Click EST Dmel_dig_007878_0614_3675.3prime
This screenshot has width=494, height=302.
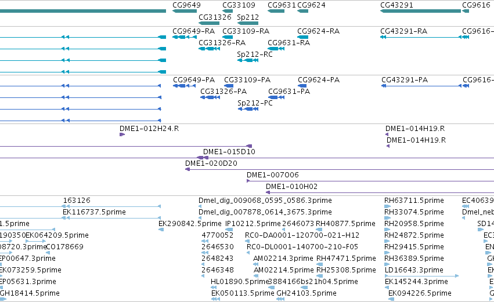pos(265,212)
